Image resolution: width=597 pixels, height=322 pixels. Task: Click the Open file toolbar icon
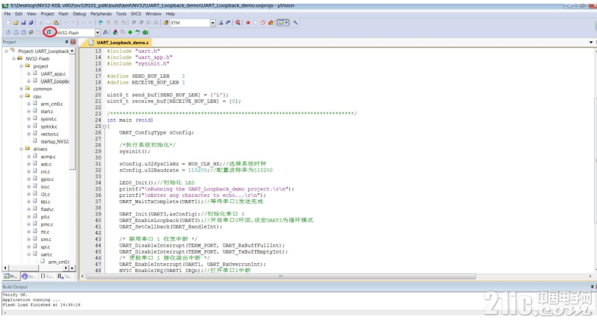click(x=15, y=23)
